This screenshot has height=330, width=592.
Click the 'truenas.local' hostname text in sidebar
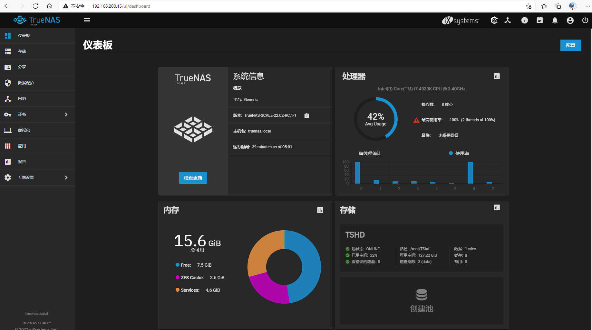coord(36,314)
